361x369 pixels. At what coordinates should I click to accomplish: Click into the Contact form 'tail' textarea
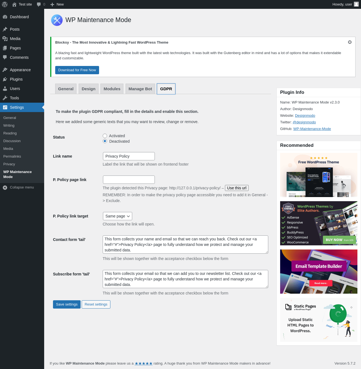(185, 245)
